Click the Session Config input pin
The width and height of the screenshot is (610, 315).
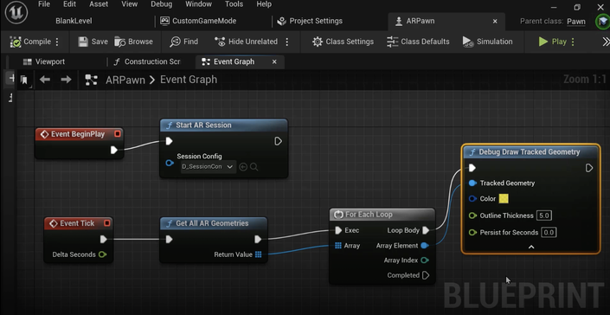170,163
